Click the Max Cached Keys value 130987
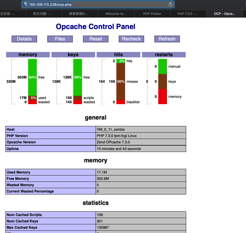Viewport: 246px width, 233px height. pos(141,227)
